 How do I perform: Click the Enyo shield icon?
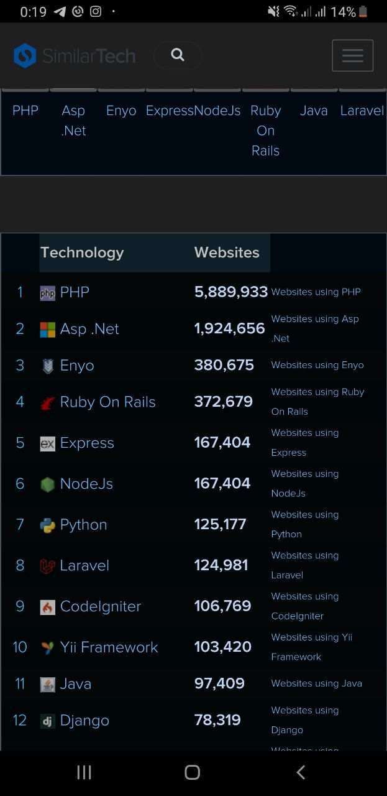coord(48,366)
